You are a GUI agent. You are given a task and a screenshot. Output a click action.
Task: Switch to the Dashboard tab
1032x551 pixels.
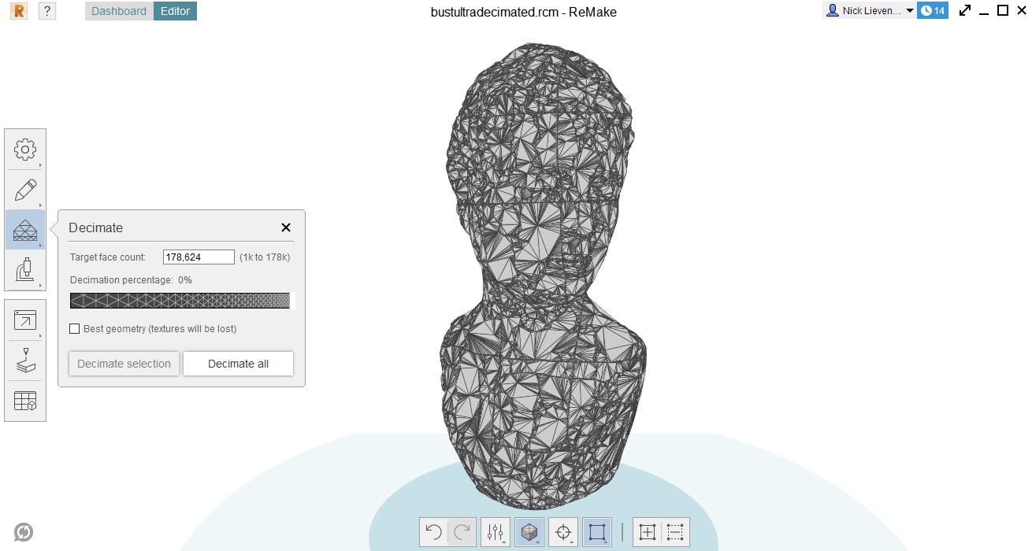[x=118, y=11]
